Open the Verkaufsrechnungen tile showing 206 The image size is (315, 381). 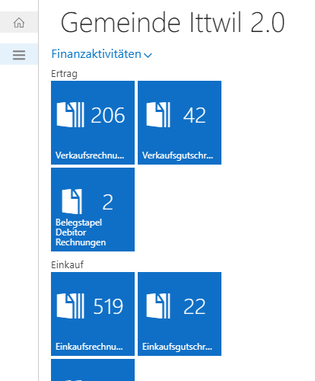tap(93, 123)
